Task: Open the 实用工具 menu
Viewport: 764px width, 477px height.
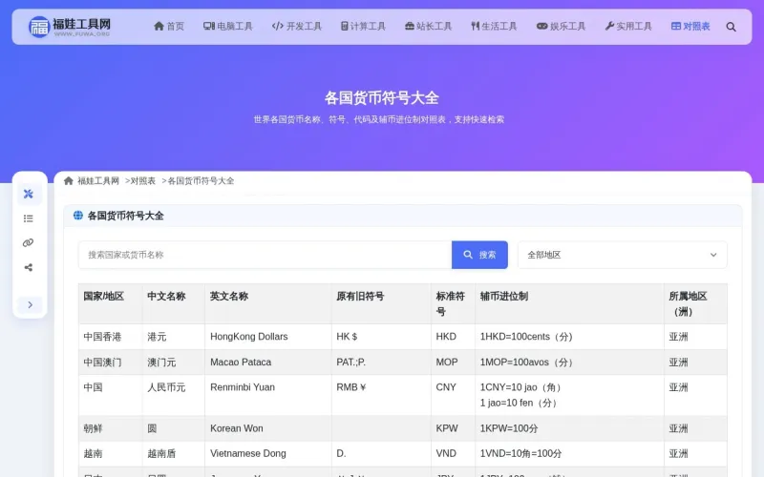Action: tap(628, 27)
